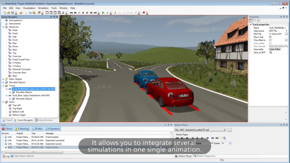Click the Time offset stepper arrows
Screen dimensions: 290x163
[286, 40]
